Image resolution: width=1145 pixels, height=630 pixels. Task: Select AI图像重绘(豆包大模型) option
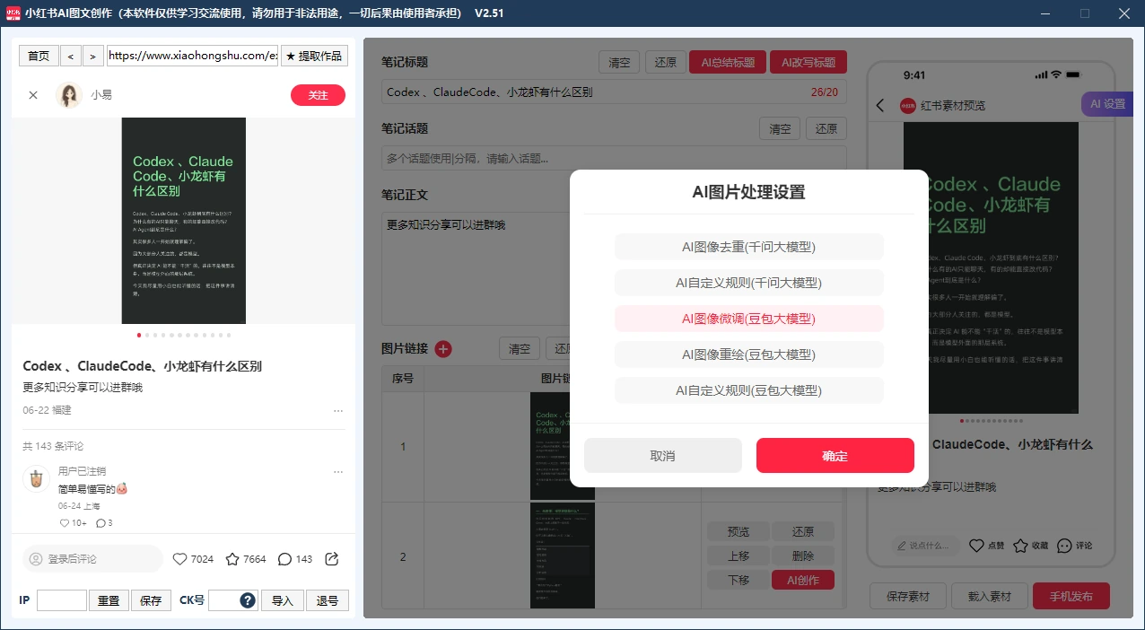point(749,354)
